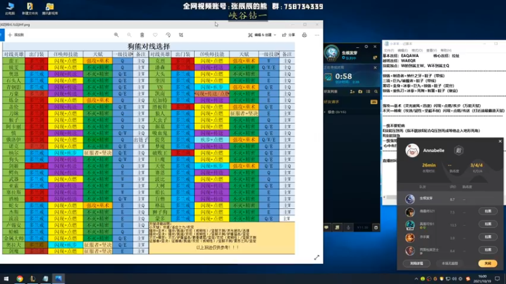Open the notification bell in the game client

coord(375,57)
